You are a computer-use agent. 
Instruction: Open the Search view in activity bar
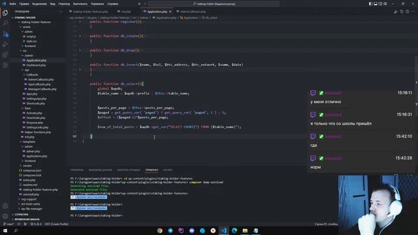pos(5,23)
